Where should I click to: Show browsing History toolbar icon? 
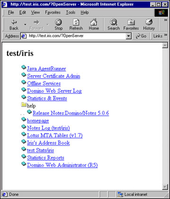coord(149,22)
